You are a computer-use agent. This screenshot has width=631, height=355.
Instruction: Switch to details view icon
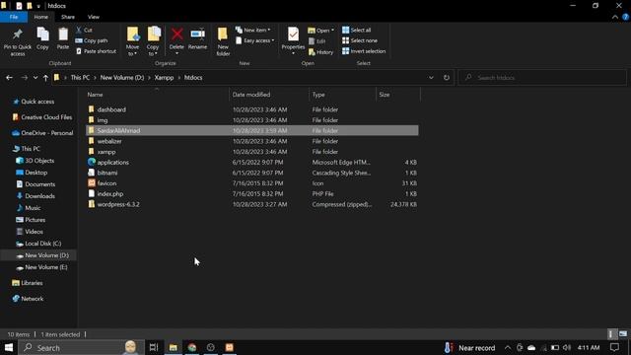(611, 334)
